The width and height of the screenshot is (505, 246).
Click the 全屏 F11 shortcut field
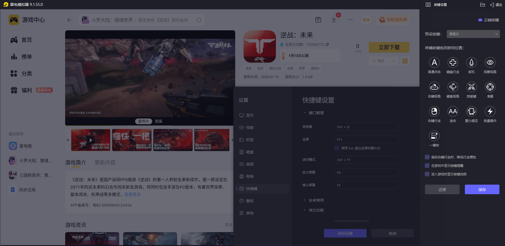(366, 139)
